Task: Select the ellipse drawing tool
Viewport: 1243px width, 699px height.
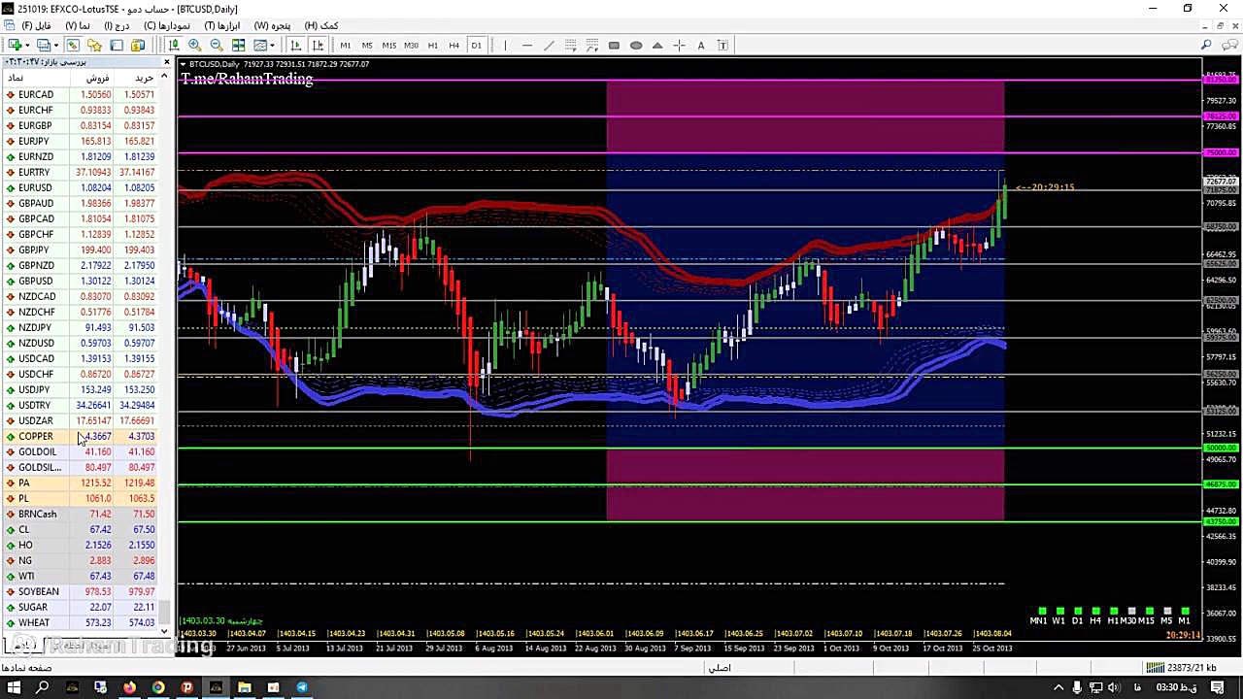Action: coord(636,45)
